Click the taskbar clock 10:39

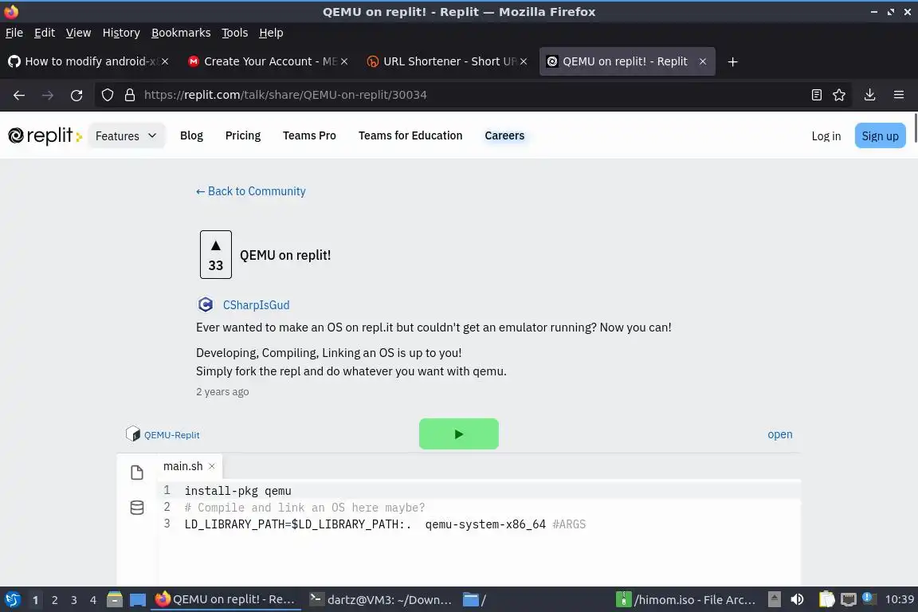pyautogui.click(x=899, y=599)
